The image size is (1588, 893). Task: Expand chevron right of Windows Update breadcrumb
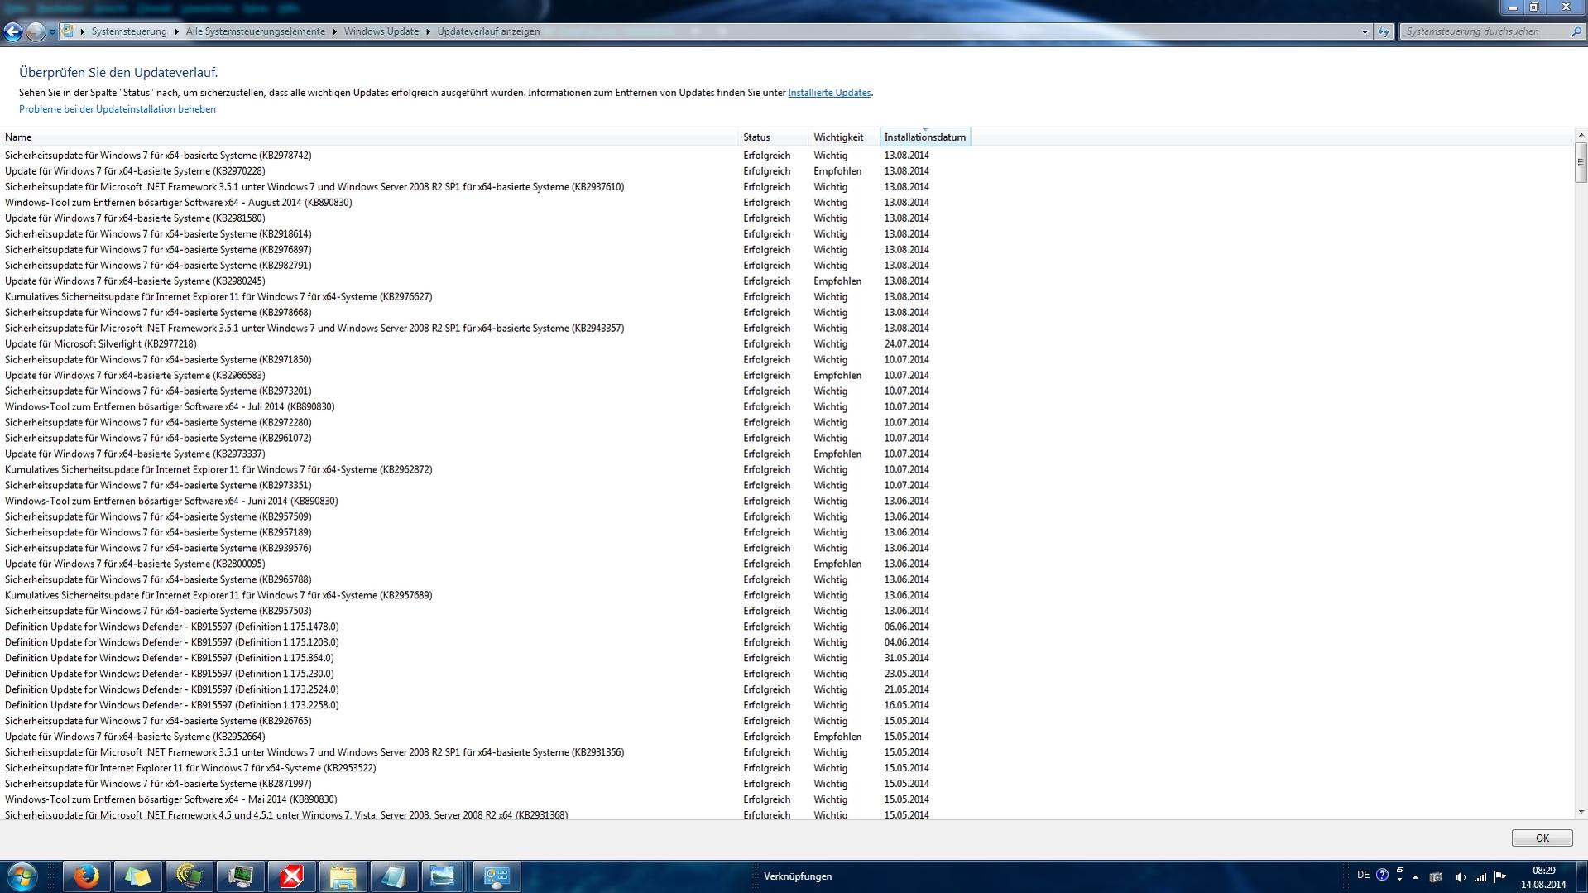coord(429,31)
